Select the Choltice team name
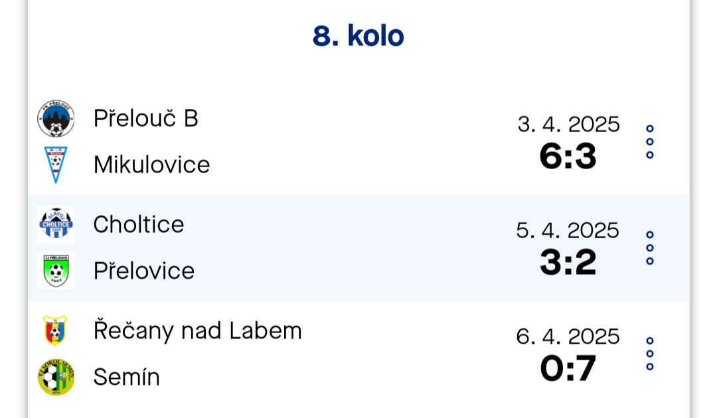717x418 pixels. point(139,225)
